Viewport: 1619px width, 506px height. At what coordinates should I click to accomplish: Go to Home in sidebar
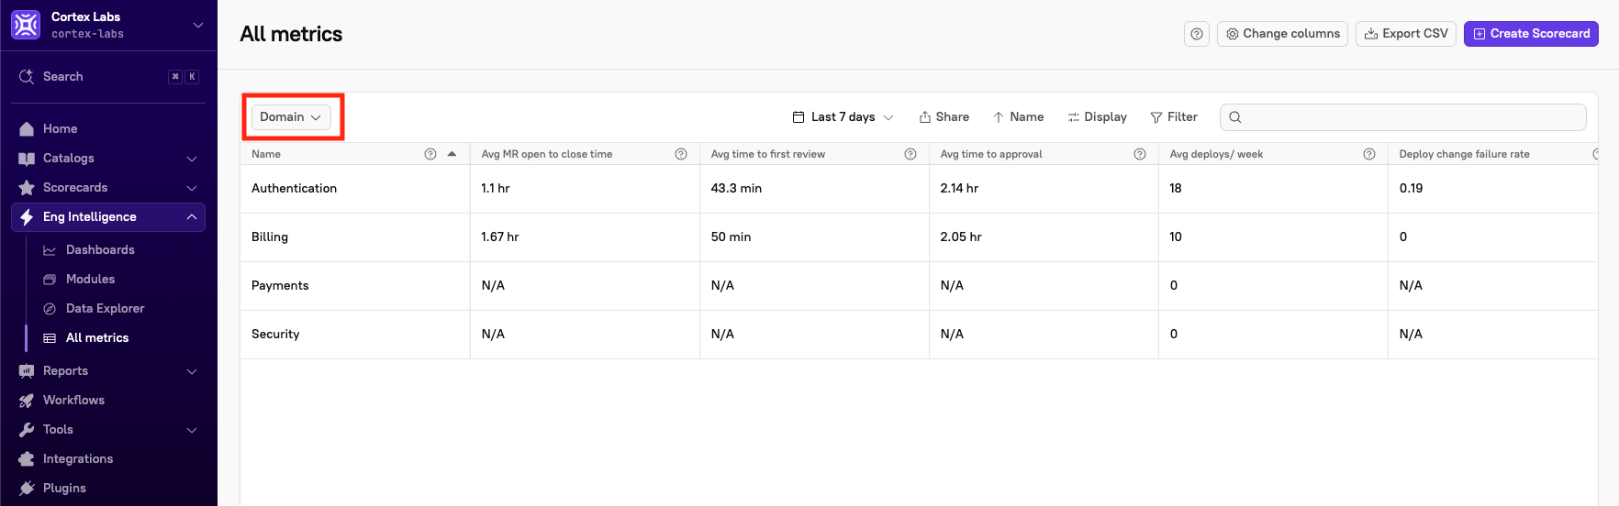tap(60, 129)
